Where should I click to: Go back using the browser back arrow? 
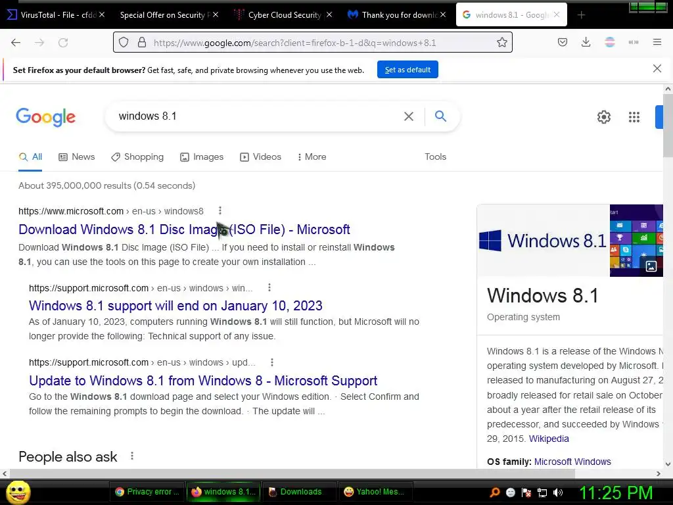[16, 43]
